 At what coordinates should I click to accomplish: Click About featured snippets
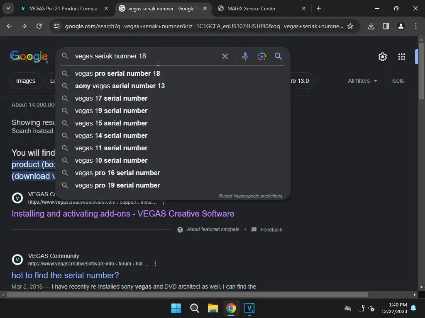tap(213, 229)
